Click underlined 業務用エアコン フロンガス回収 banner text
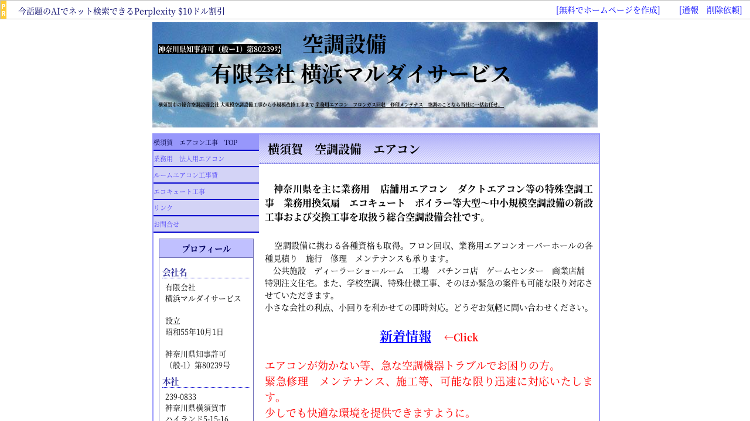The image size is (750, 421). point(408,105)
